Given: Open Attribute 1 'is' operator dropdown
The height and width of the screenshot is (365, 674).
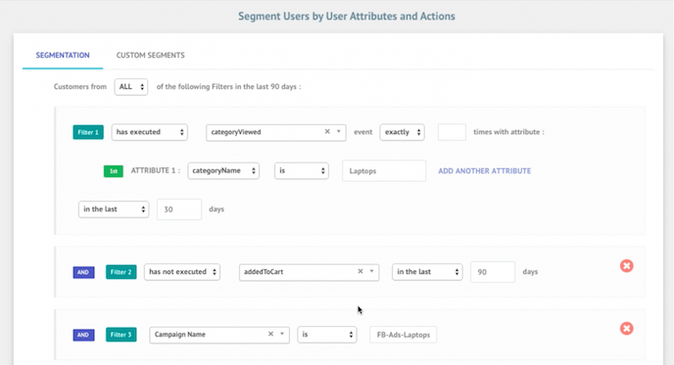Looking at the screenshot, I should (302, 171).
